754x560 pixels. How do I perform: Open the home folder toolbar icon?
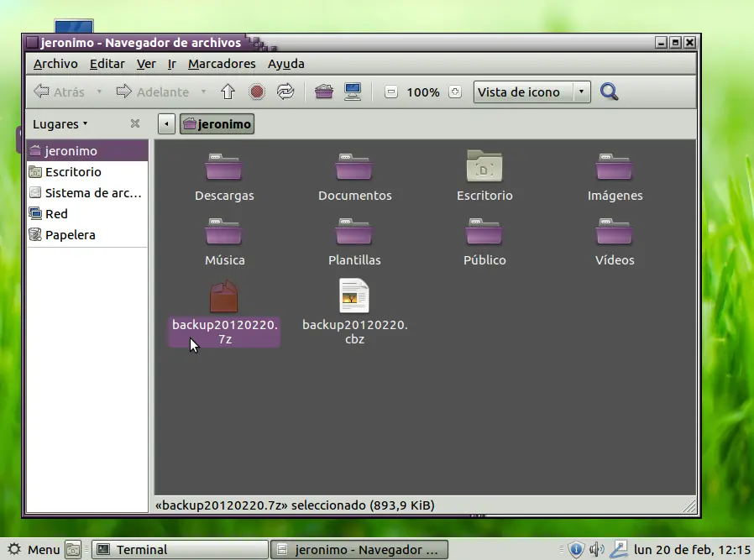[324, 92]
